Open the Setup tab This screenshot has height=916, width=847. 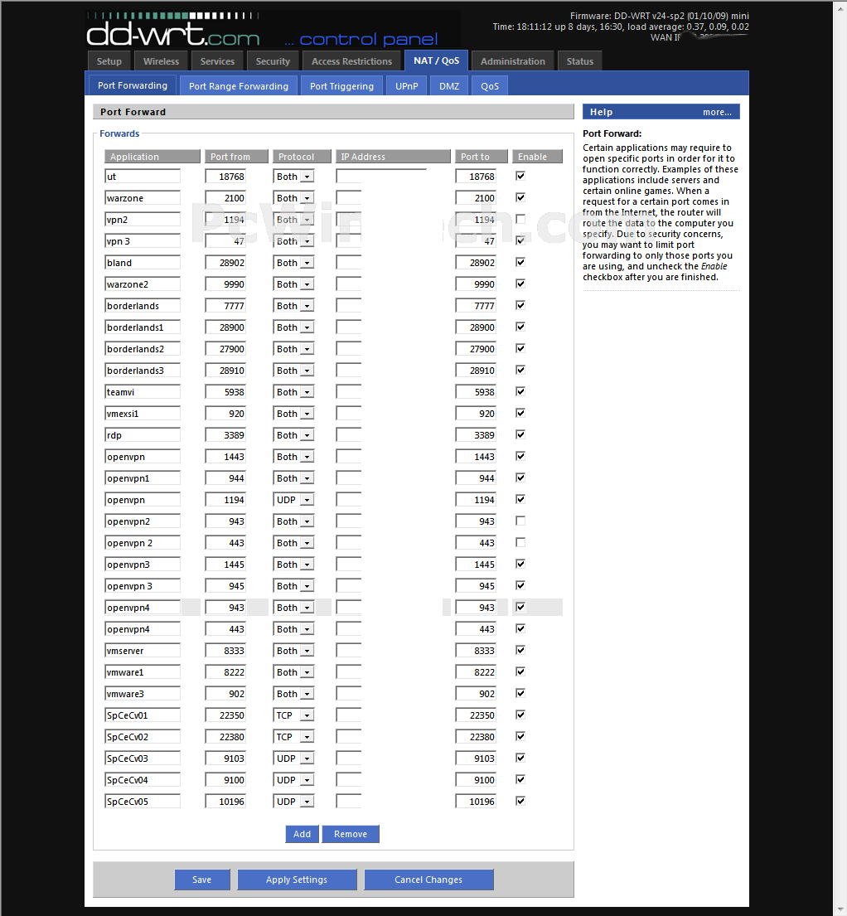pyautogui.click(x=109, y=61)
